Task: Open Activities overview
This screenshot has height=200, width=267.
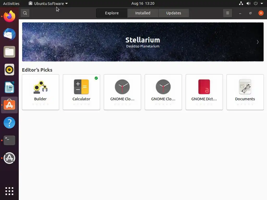Action: pos(11,3)
